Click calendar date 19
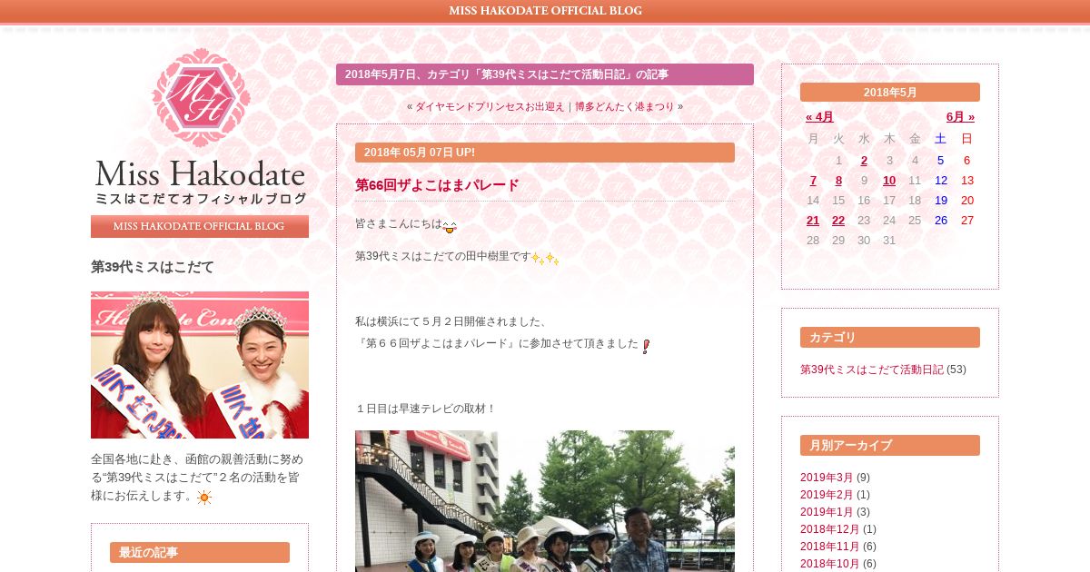Viewport: 1090px width, 572px height. click(x=941, y=201)
